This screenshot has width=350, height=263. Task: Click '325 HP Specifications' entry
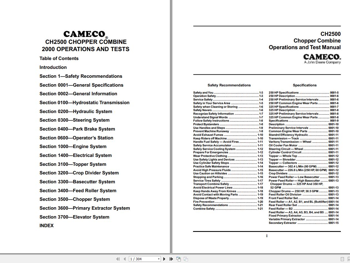(304, 107)
